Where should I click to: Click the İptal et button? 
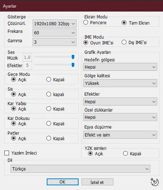click(x=97, y=182)
